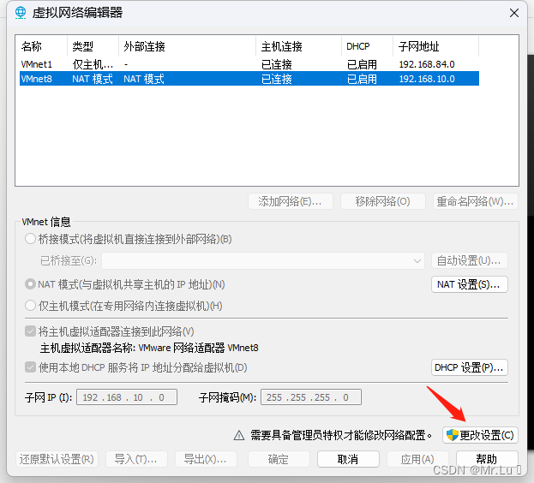This screenshot has height=483, width=534.
Task: Click the 帮助 button
Action: [487, 459]
